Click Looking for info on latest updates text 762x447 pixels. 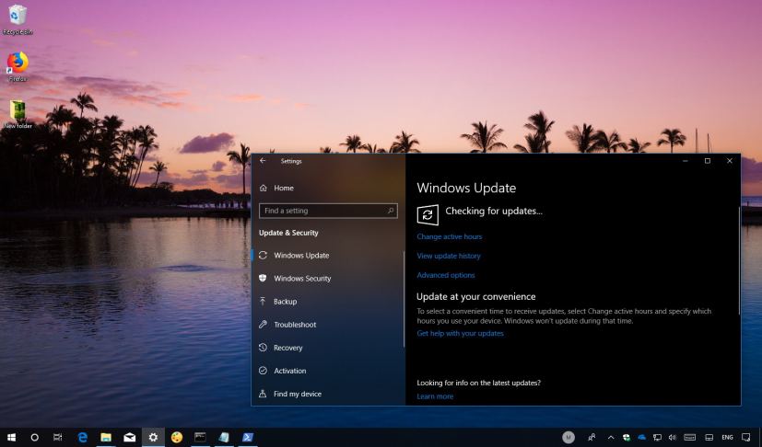coord(479,383)
